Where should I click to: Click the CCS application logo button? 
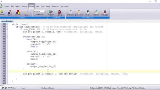[x=1, y=6]
